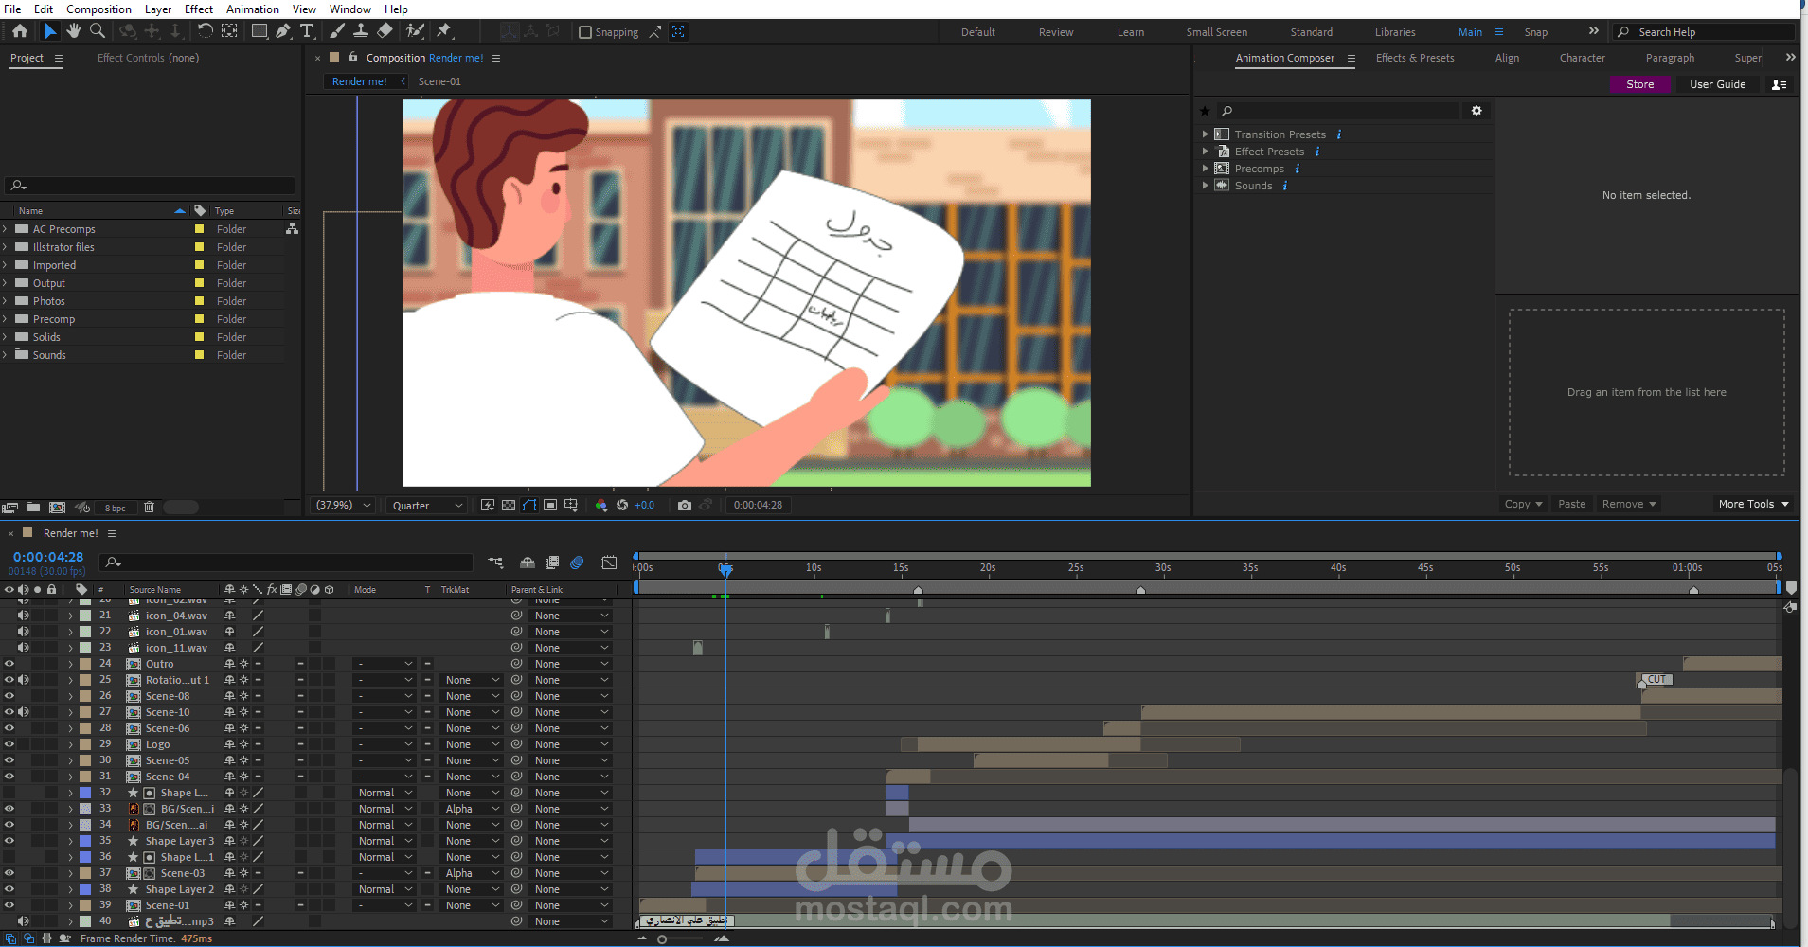Switch to the Effects & Presets tab
This screenshot has width=1808, height=947.
[1415, 58]
